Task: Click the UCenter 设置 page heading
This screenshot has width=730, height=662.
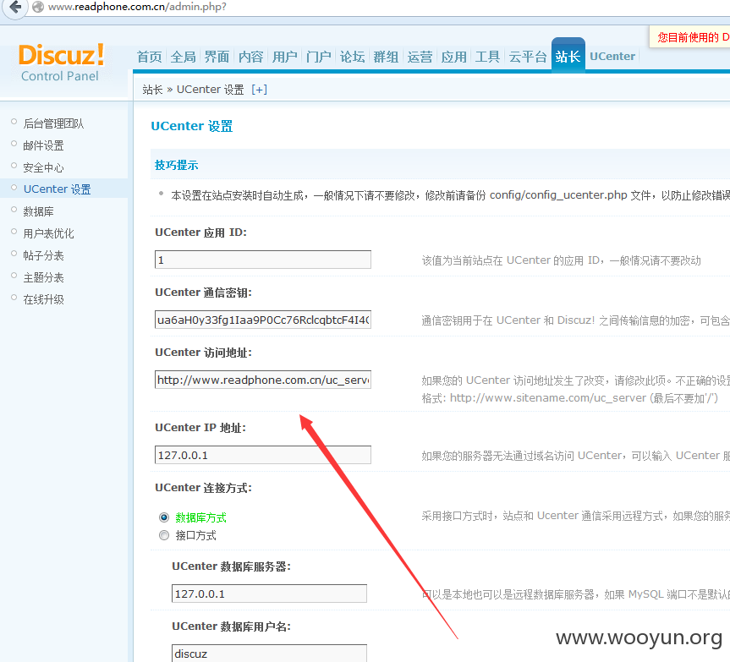Action: (x=192, y=126)
